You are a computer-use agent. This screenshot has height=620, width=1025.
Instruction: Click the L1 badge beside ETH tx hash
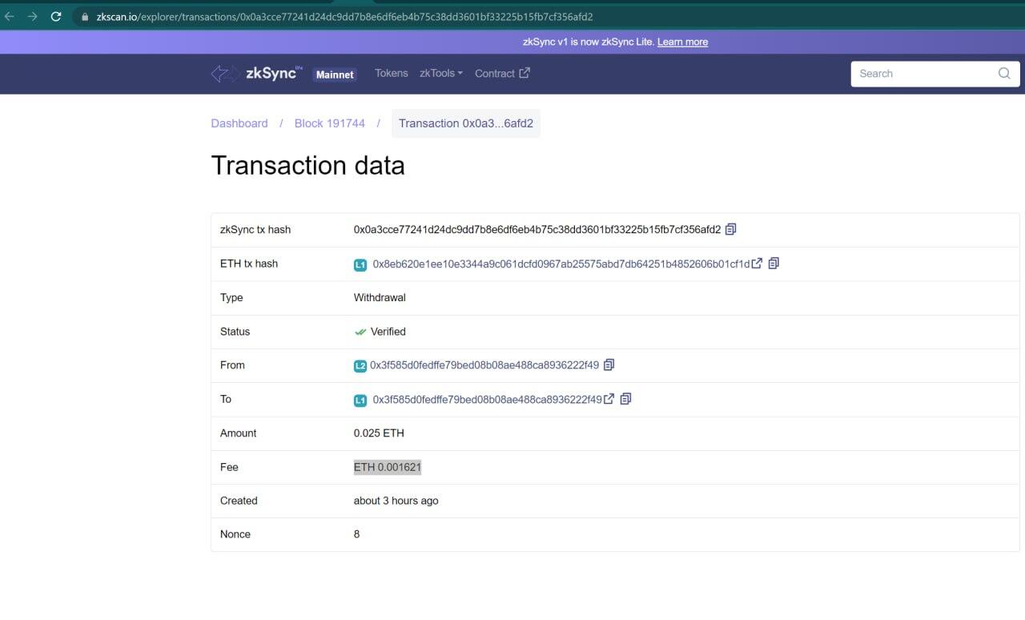pos(360,264)
